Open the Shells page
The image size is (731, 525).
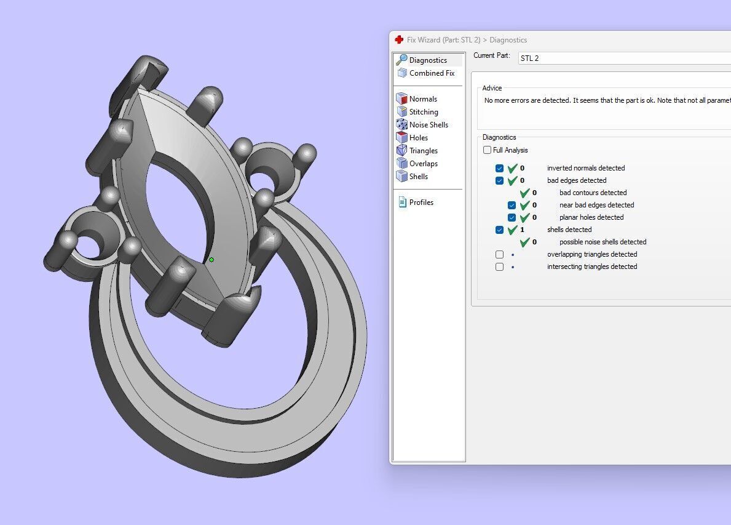tap(418, 177)
